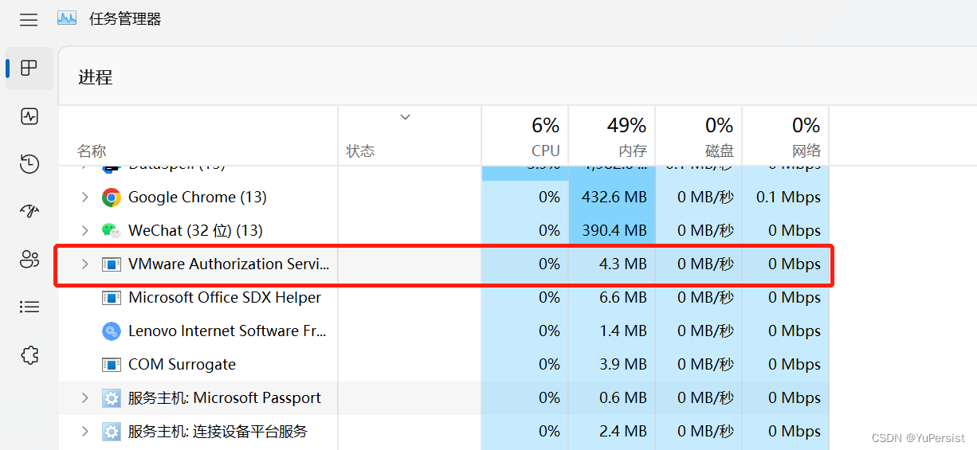Image resolution: width=977 pixels, height=450 pixels.
Task: Click the 进程 page heading
Action: click(x=96, y=77)
